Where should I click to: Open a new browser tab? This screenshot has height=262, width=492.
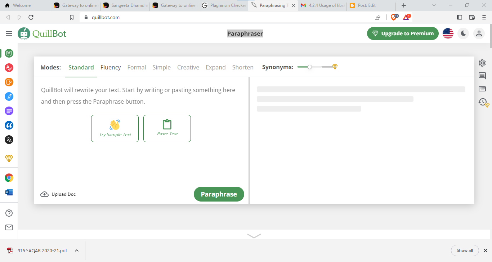tap(404, 5)
